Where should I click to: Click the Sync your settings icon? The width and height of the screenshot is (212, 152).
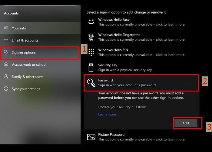coord(6,89)
